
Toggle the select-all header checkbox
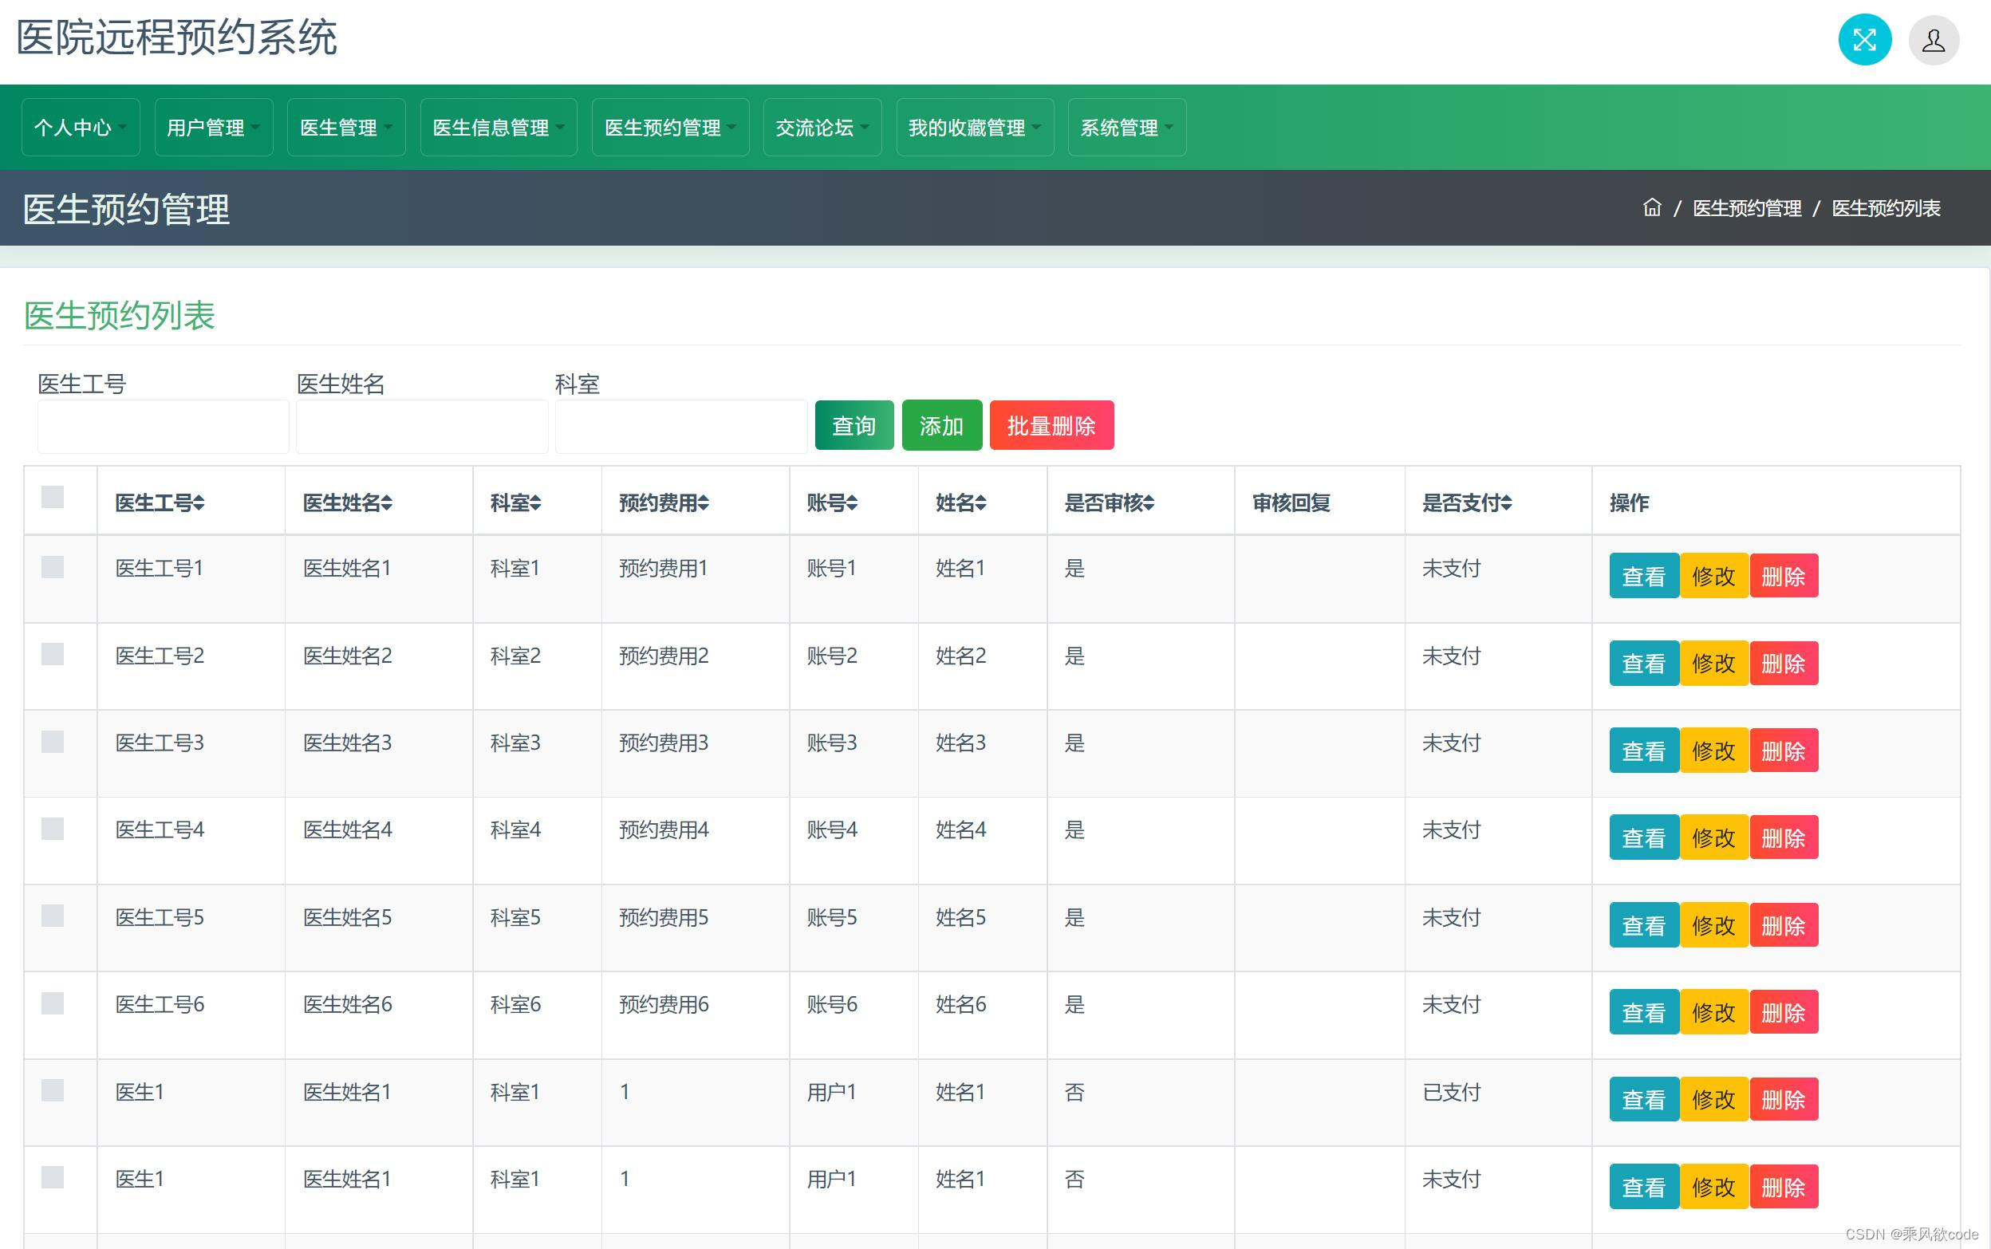(x=53, y=496)
